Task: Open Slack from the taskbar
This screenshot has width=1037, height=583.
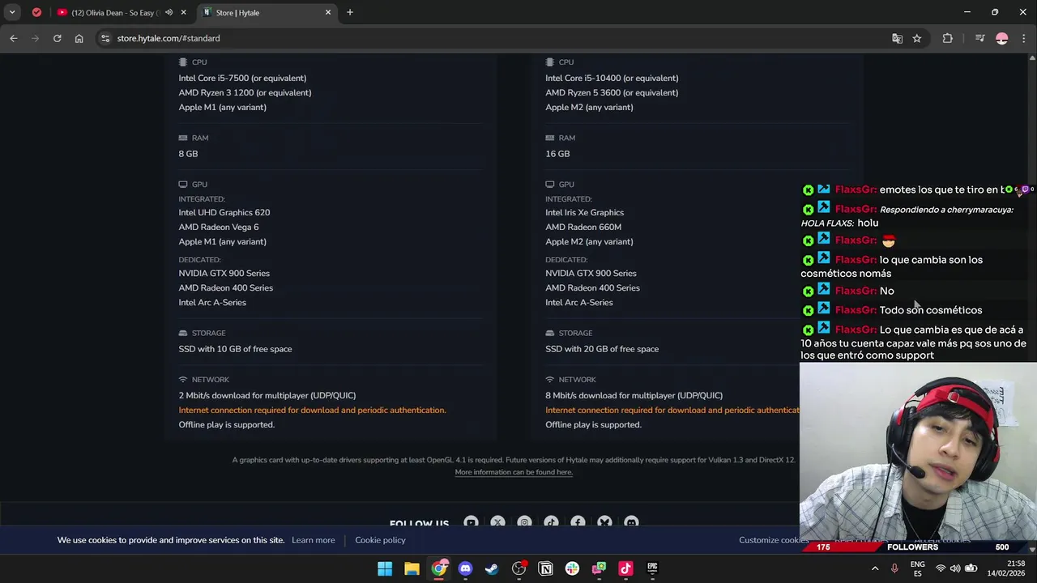Action: (572, 568)
